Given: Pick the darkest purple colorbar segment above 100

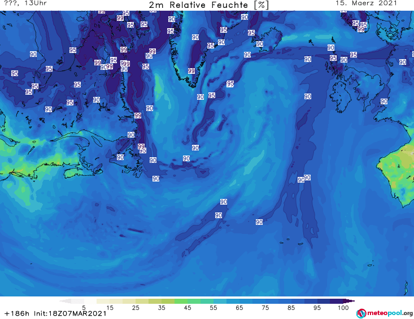Looking at the screenshot, I should point(337,301).
